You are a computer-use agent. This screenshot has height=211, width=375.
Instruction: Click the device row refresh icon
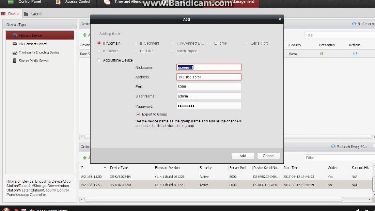355,54
